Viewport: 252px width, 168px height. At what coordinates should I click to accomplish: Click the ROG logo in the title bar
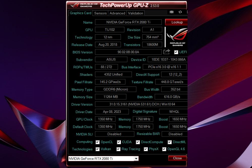75,5
